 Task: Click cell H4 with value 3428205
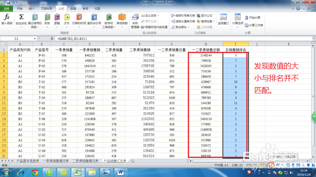(x=206, y=66)
